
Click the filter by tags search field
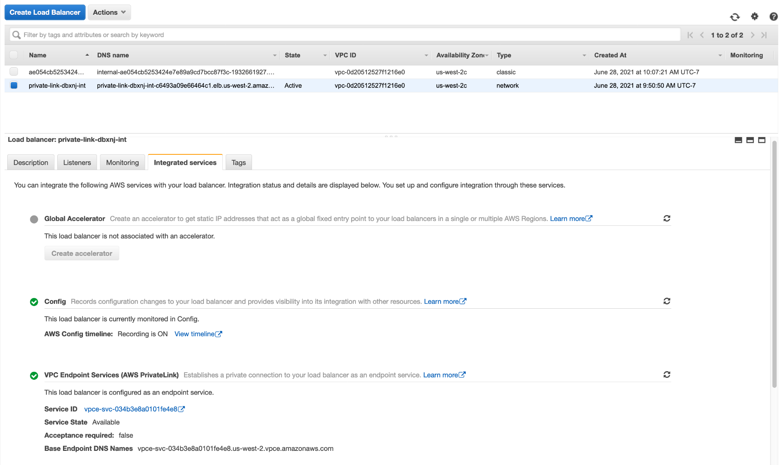(x=344, y=35)
